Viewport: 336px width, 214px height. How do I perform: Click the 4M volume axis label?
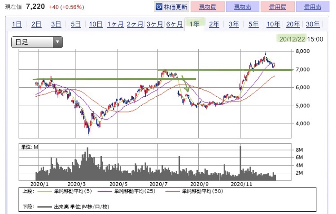pyautogui.click(x=299, y=165)
